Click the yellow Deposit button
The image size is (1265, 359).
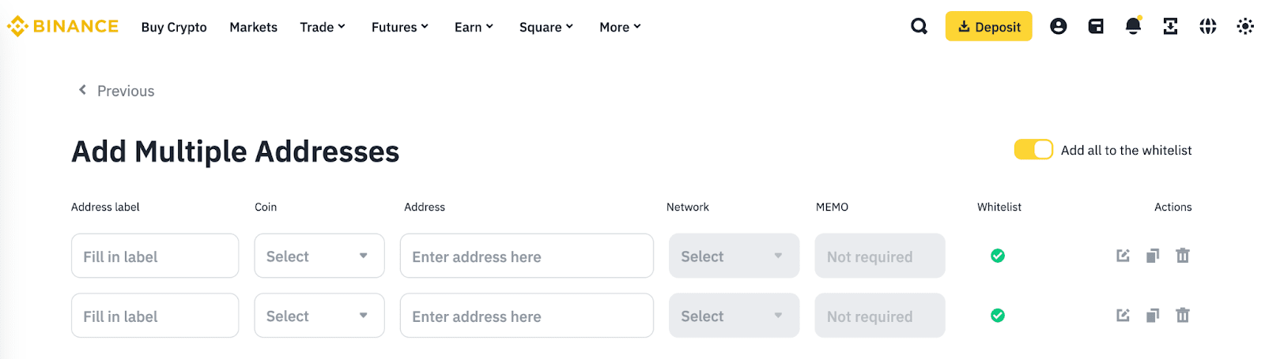[988, 27]
